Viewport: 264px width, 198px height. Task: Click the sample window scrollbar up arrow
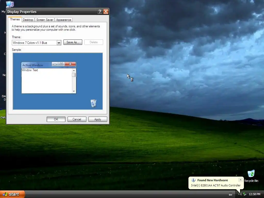pos(74,70)
